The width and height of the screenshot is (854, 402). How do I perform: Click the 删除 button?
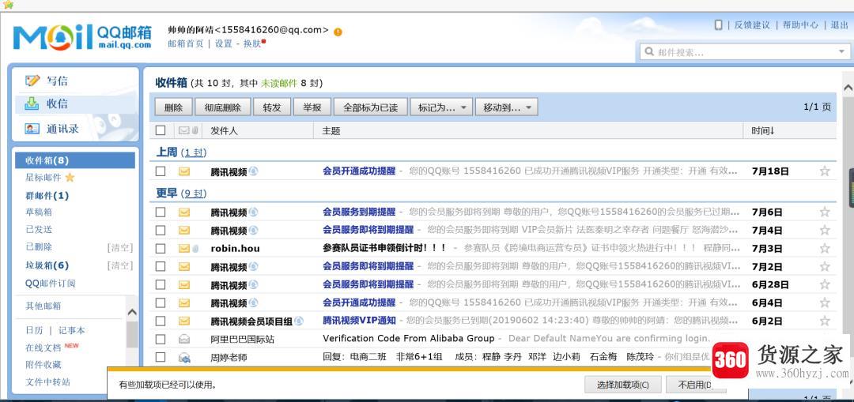(x=173, y=107)
